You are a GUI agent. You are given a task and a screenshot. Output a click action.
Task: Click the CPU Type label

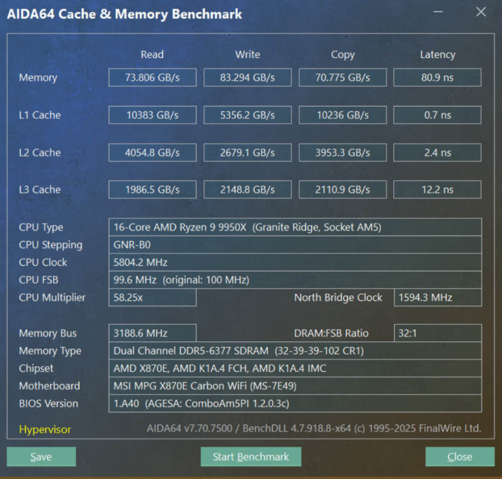click(x=41, y=227)
